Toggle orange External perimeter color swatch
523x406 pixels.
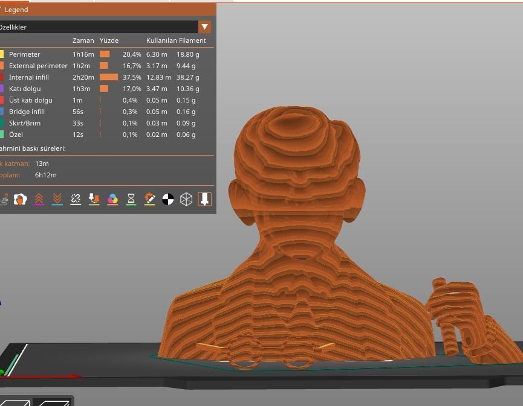tap(2, 66)
